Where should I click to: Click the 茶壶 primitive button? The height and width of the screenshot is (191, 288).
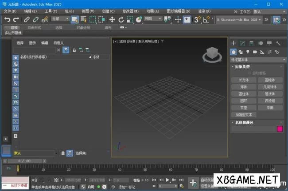tap(244, 107)
